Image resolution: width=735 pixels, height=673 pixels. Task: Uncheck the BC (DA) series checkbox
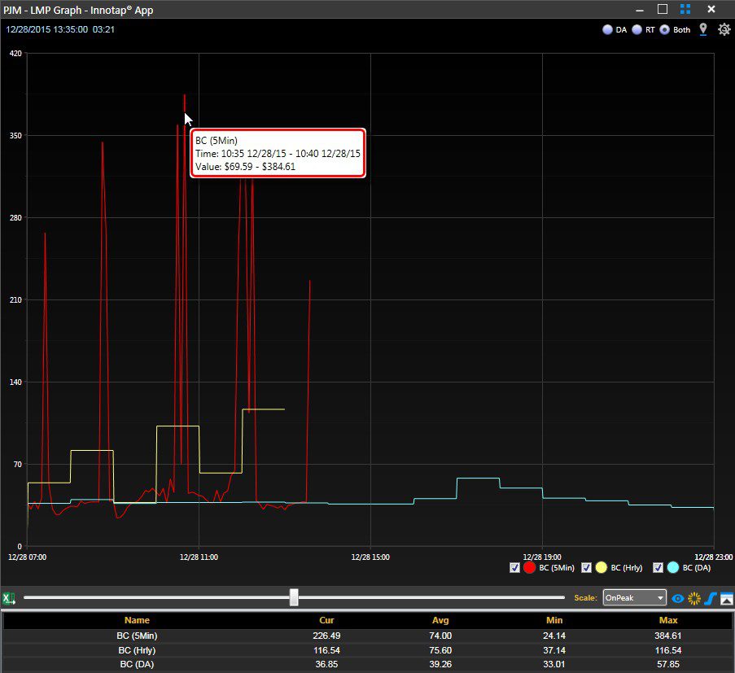coord(658,568)
